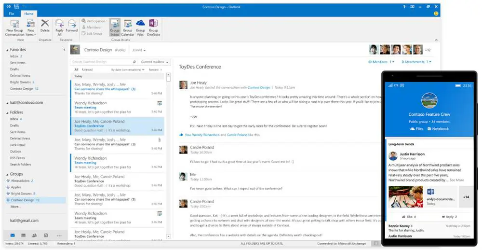Click the Members ribbon command
This screenshot has height=250, width=482.
91,27
